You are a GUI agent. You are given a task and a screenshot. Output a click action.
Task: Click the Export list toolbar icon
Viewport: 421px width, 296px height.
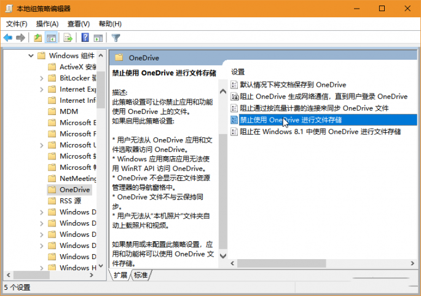coord(68,38)
